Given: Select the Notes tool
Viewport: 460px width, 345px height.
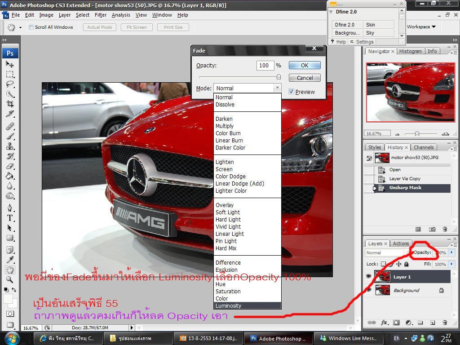Looking at the screenshot, I should (10, 250).
